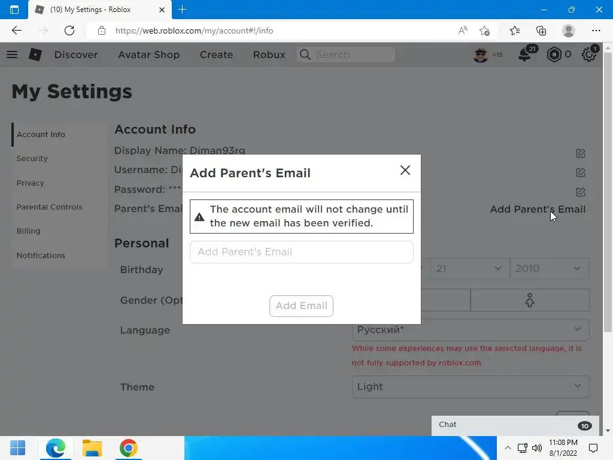Refresh the Roblox page
613x460 pixels.
69,31
